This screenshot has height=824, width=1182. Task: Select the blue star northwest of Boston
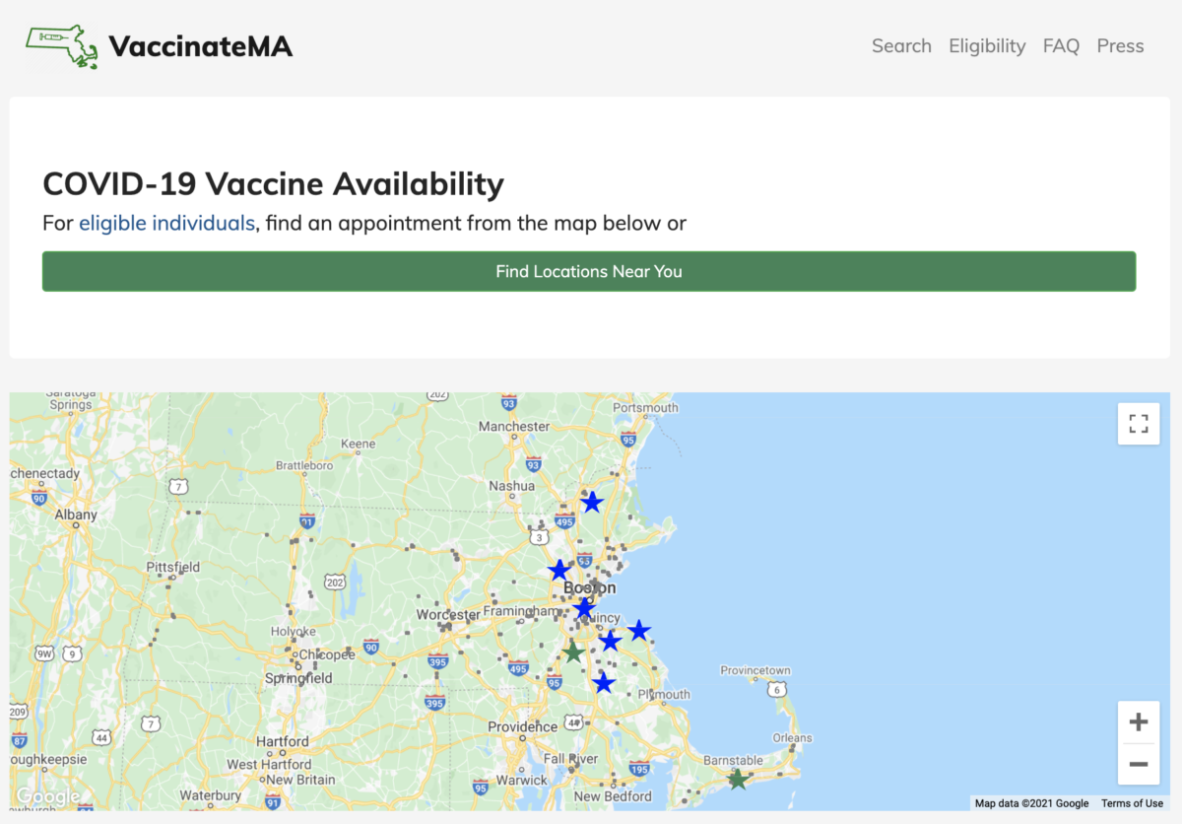click(x=559, y=571)
